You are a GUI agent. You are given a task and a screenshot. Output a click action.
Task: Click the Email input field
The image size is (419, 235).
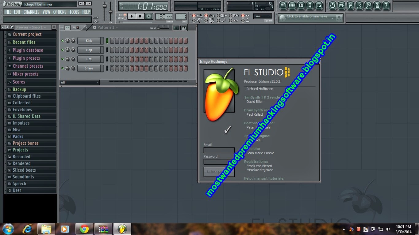219,150
